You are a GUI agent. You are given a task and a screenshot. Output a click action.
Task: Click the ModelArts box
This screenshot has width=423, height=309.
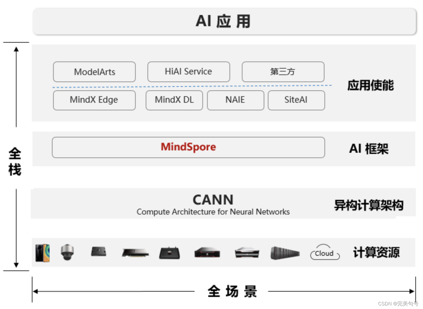click(94, 72)
